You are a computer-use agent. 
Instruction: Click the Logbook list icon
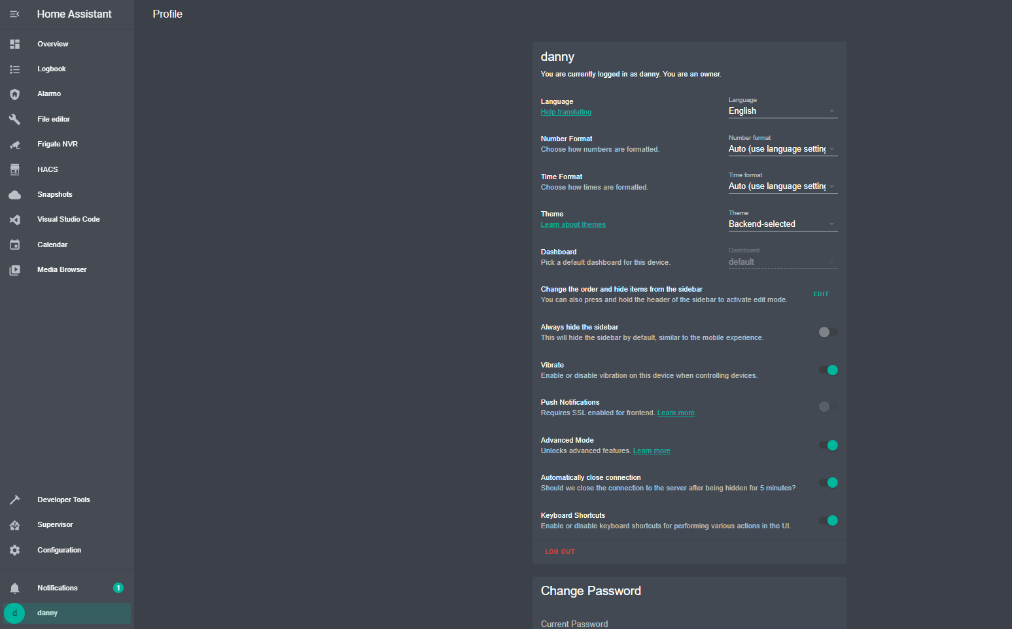pyautogui.click(x=14, y=69)
